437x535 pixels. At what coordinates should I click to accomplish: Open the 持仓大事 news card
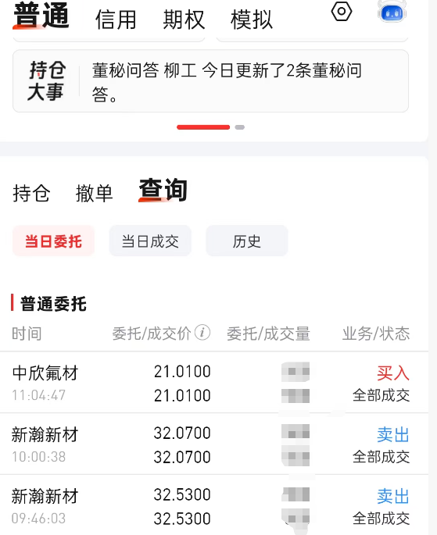pos(210,81)
